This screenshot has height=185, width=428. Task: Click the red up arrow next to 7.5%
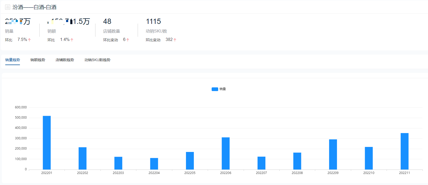(29, 40)
